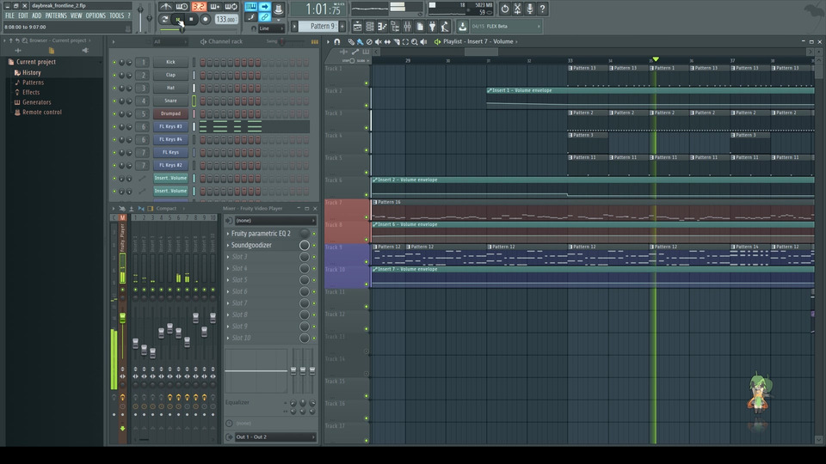Open the Out 1 - Out 2 output dropdown
This screenshot has width=826, height=464.
(275, 437)
